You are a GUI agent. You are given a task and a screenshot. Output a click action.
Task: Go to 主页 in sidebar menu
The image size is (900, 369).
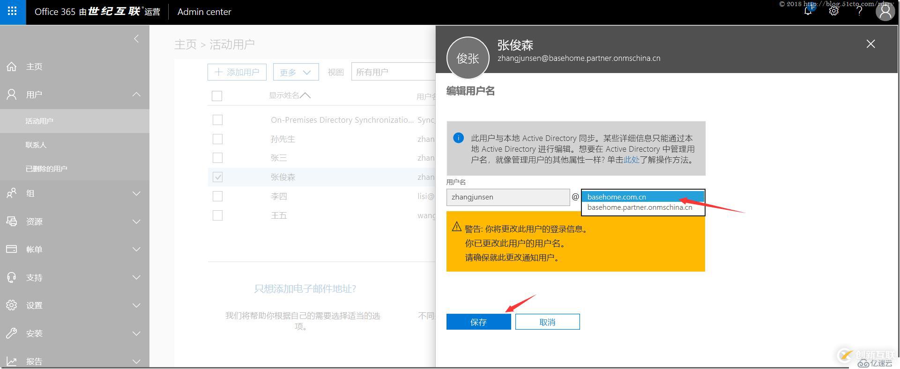34,66
